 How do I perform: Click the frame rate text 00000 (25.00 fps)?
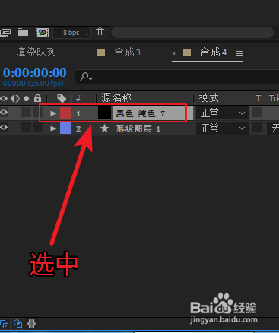tap(33, 84)
